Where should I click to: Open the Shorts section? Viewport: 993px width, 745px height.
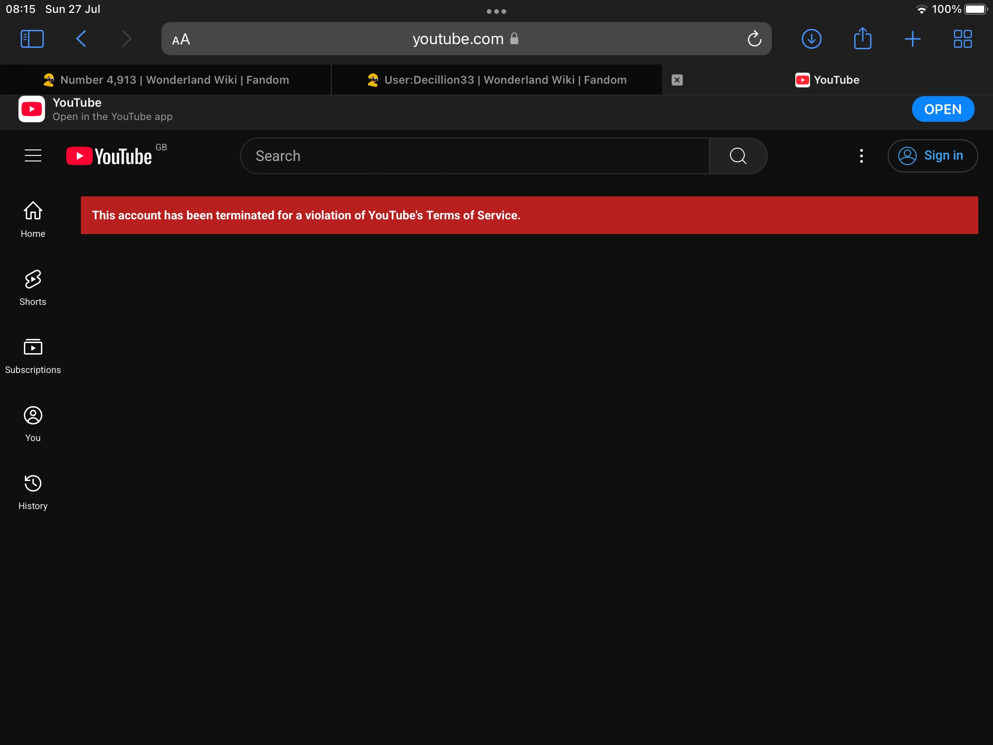[33, 287]
